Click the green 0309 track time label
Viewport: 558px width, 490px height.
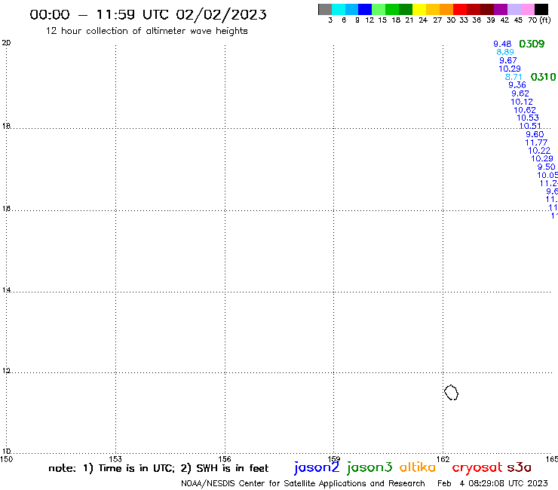[x=532, y=44]
